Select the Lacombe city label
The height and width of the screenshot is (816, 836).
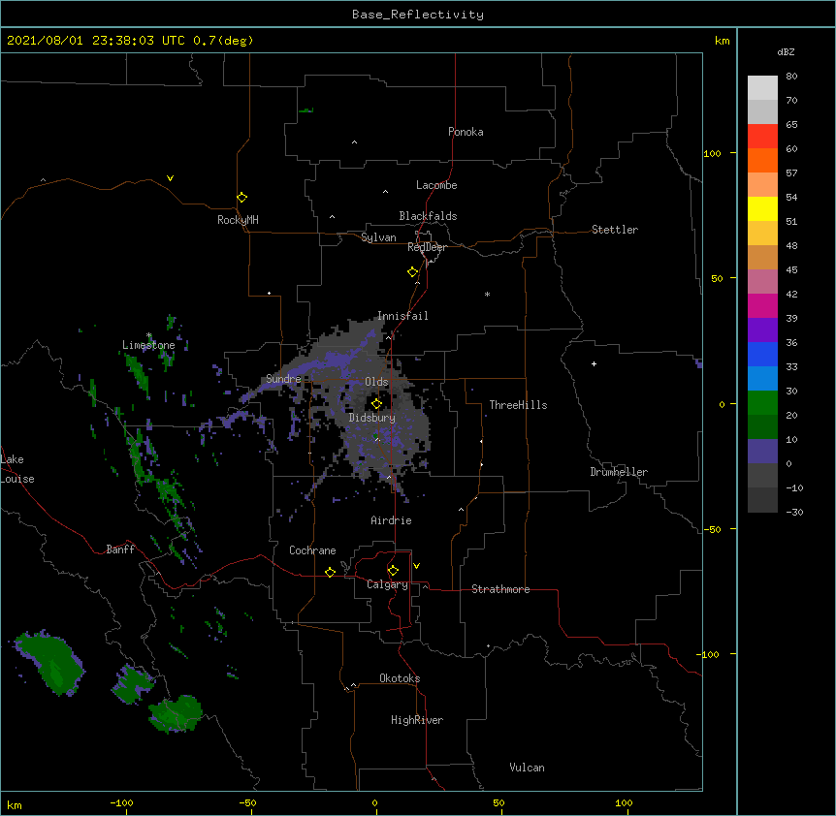[436, 185]
